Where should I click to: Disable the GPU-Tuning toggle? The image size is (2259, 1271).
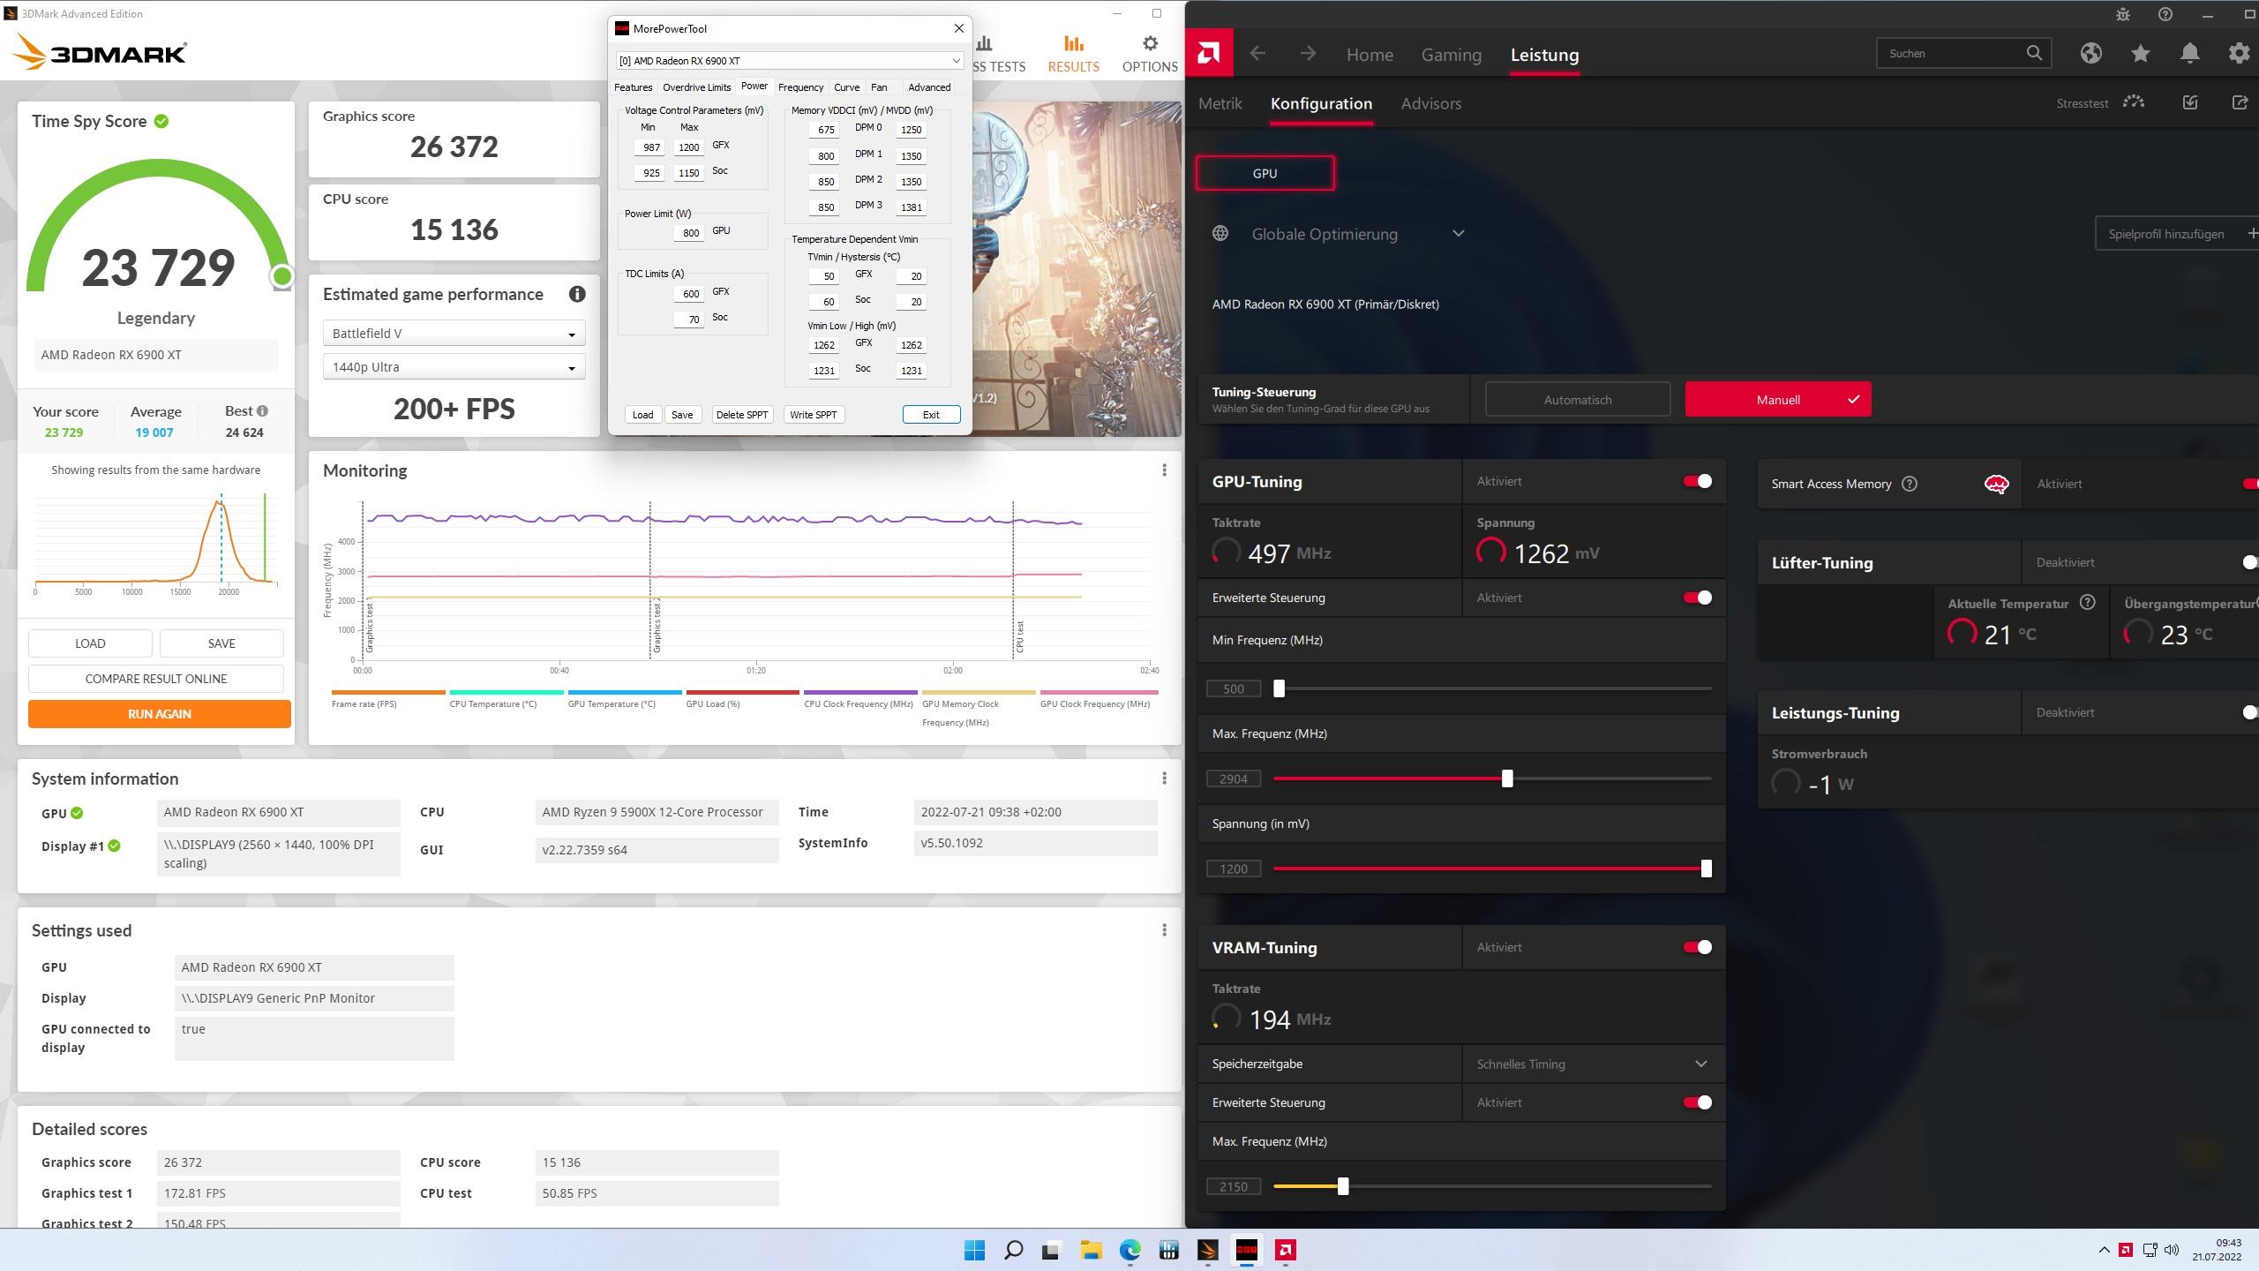pos(1697,481)
